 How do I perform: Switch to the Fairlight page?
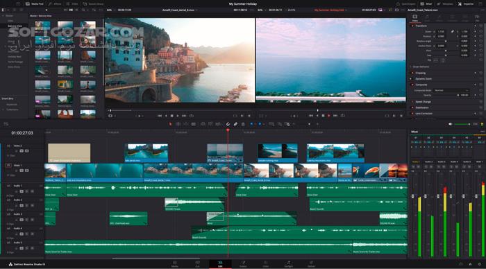click(x=289, y=264)
